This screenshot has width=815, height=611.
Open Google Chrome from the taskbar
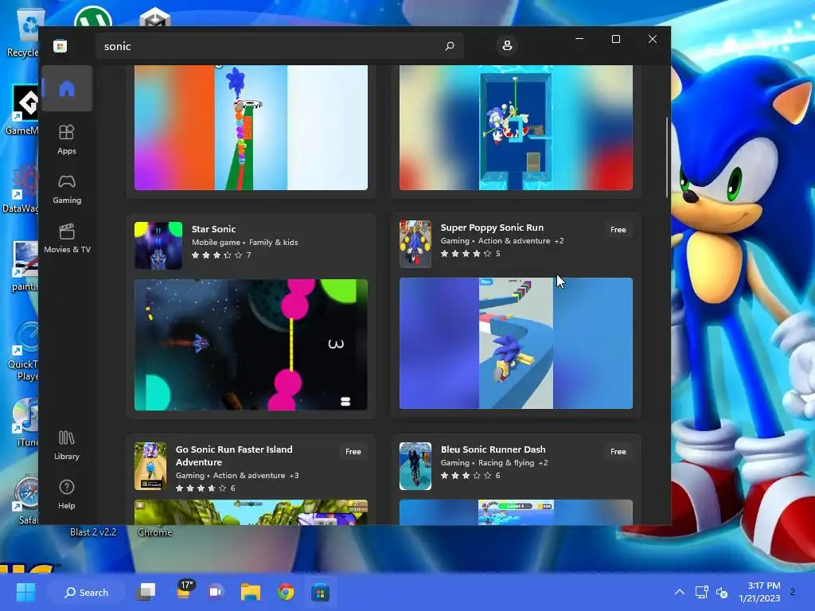286,592
